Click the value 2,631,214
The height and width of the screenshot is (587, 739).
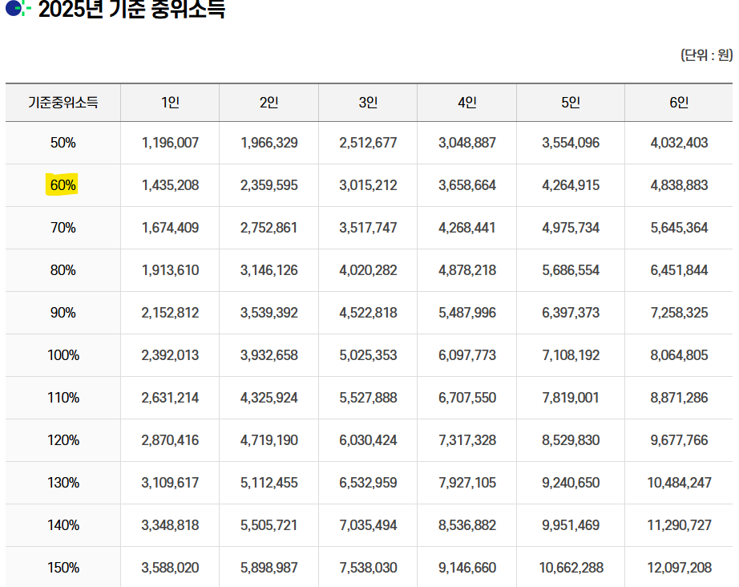pyautogui.click(x=170, y=398)
